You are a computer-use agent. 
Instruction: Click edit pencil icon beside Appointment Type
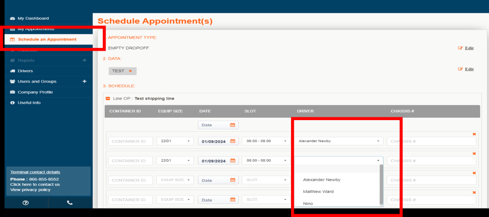point(460,48)
